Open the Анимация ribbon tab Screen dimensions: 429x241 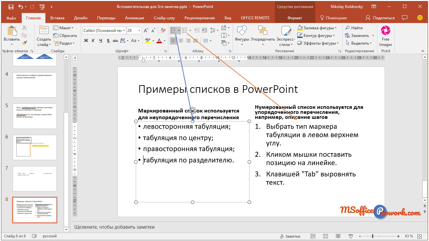click(x=134, y=18)
